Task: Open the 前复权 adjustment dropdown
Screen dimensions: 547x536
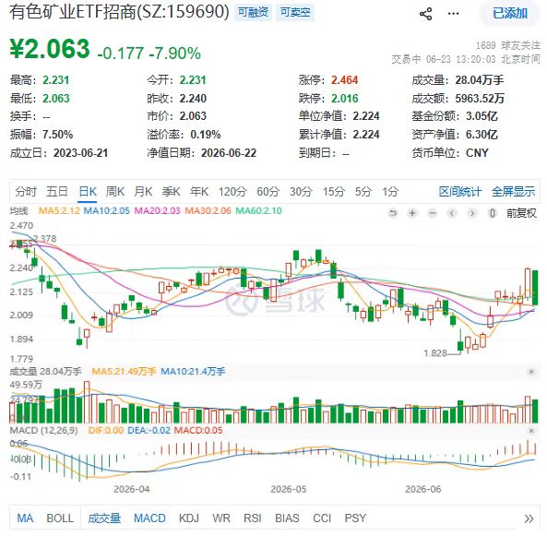Action: pyautogui.click(x=521, y=213)
